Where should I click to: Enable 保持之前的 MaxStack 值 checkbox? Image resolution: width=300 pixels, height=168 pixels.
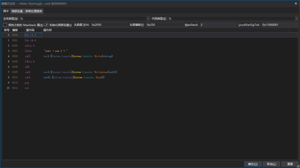[5, 25]
